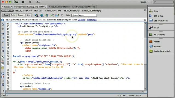Click the Refresh design view icon
The image size is (175, 98).
pos(62,15)
